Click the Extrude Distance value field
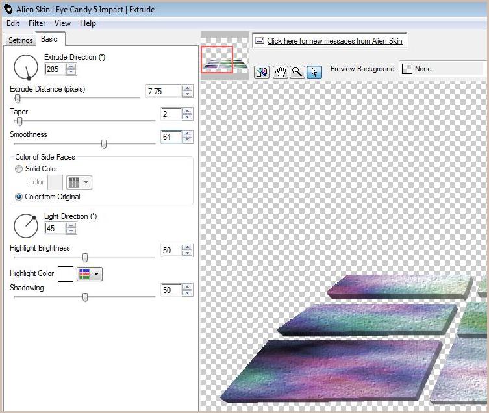489x413 pixels. 164,92
